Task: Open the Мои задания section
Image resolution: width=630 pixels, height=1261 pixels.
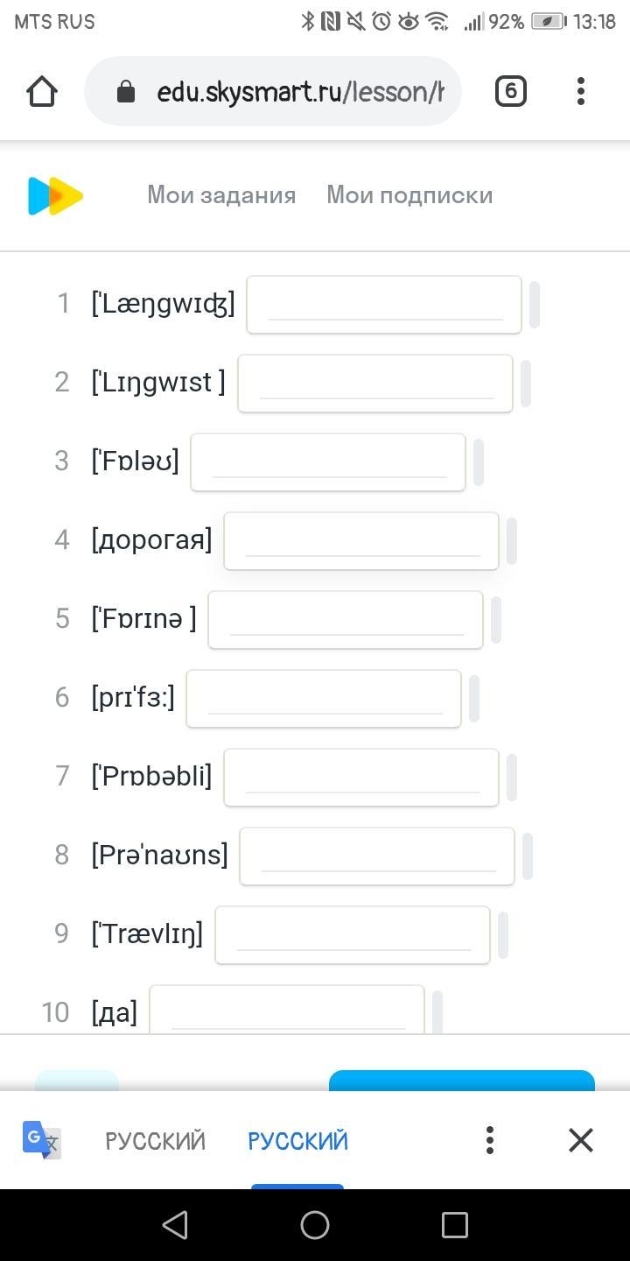Action: point(221,195)
